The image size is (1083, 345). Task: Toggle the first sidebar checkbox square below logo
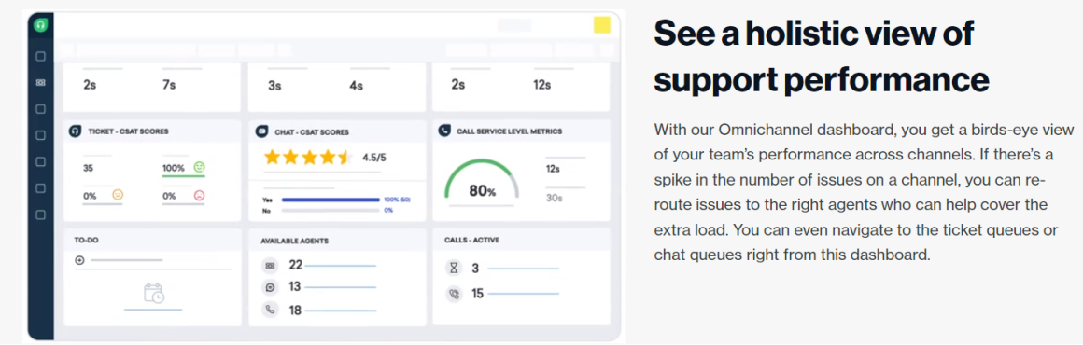(40, 57)
